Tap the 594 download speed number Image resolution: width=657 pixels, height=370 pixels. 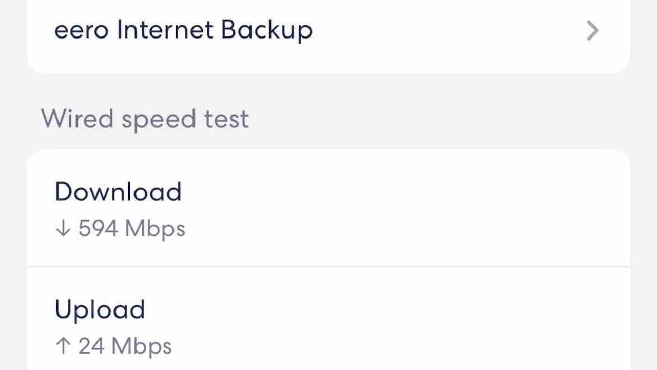[x=98, y=229]
